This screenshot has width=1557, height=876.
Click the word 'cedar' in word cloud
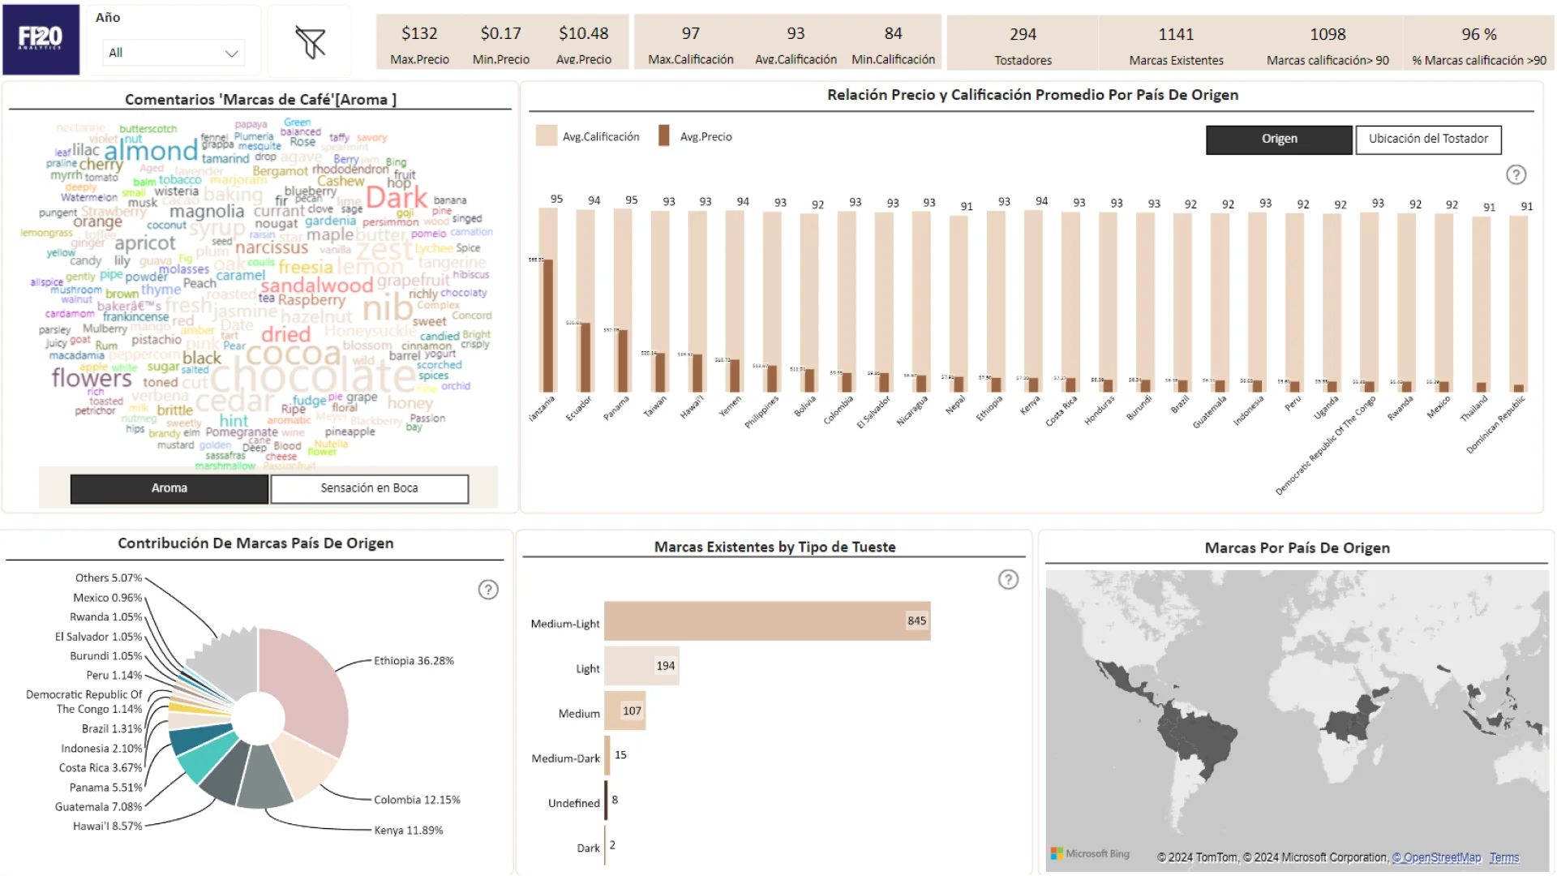coord(235,400)
